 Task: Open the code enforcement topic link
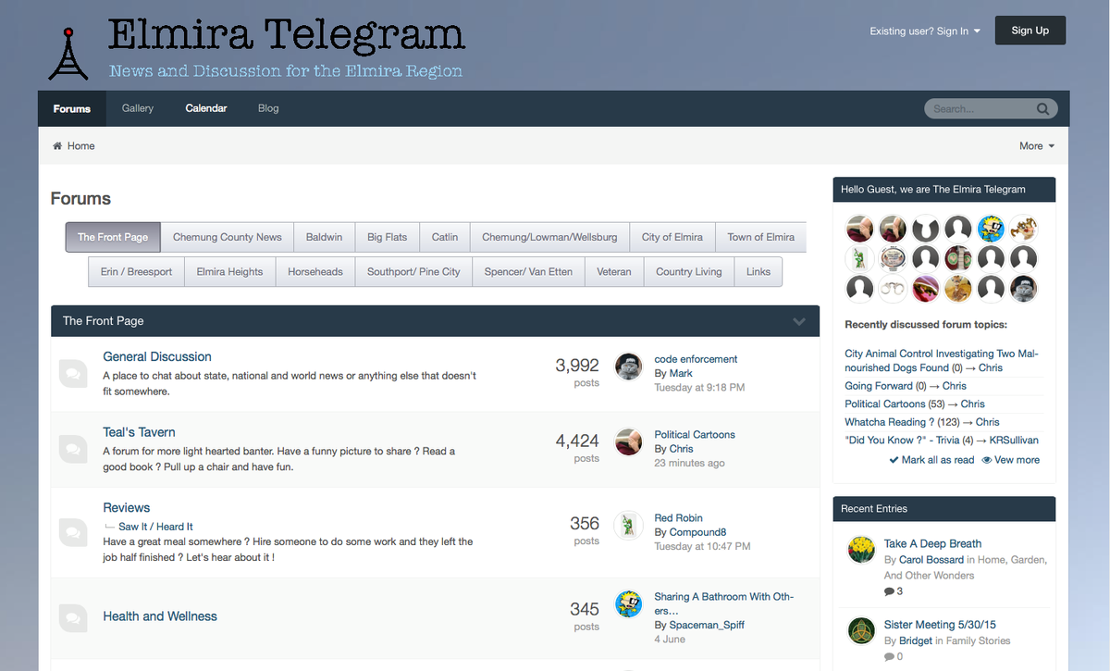(696, 359)
